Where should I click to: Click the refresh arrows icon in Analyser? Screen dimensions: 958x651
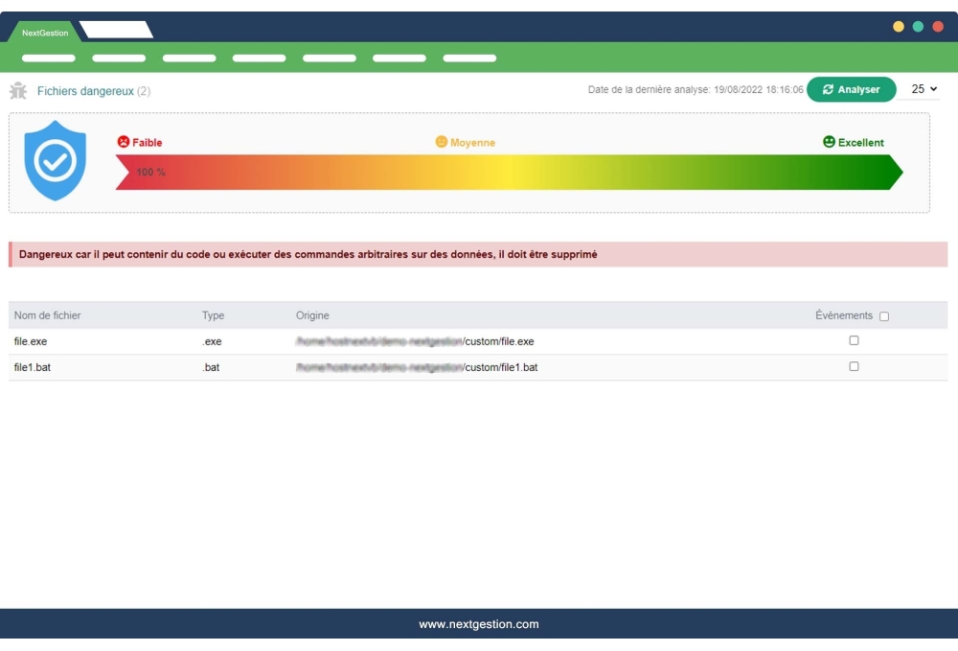828,89
